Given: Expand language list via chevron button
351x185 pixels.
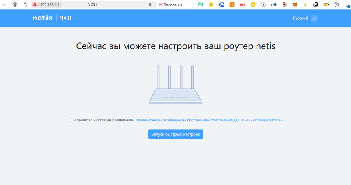Looking at the screenshot, I should click(x=314, y=18).
